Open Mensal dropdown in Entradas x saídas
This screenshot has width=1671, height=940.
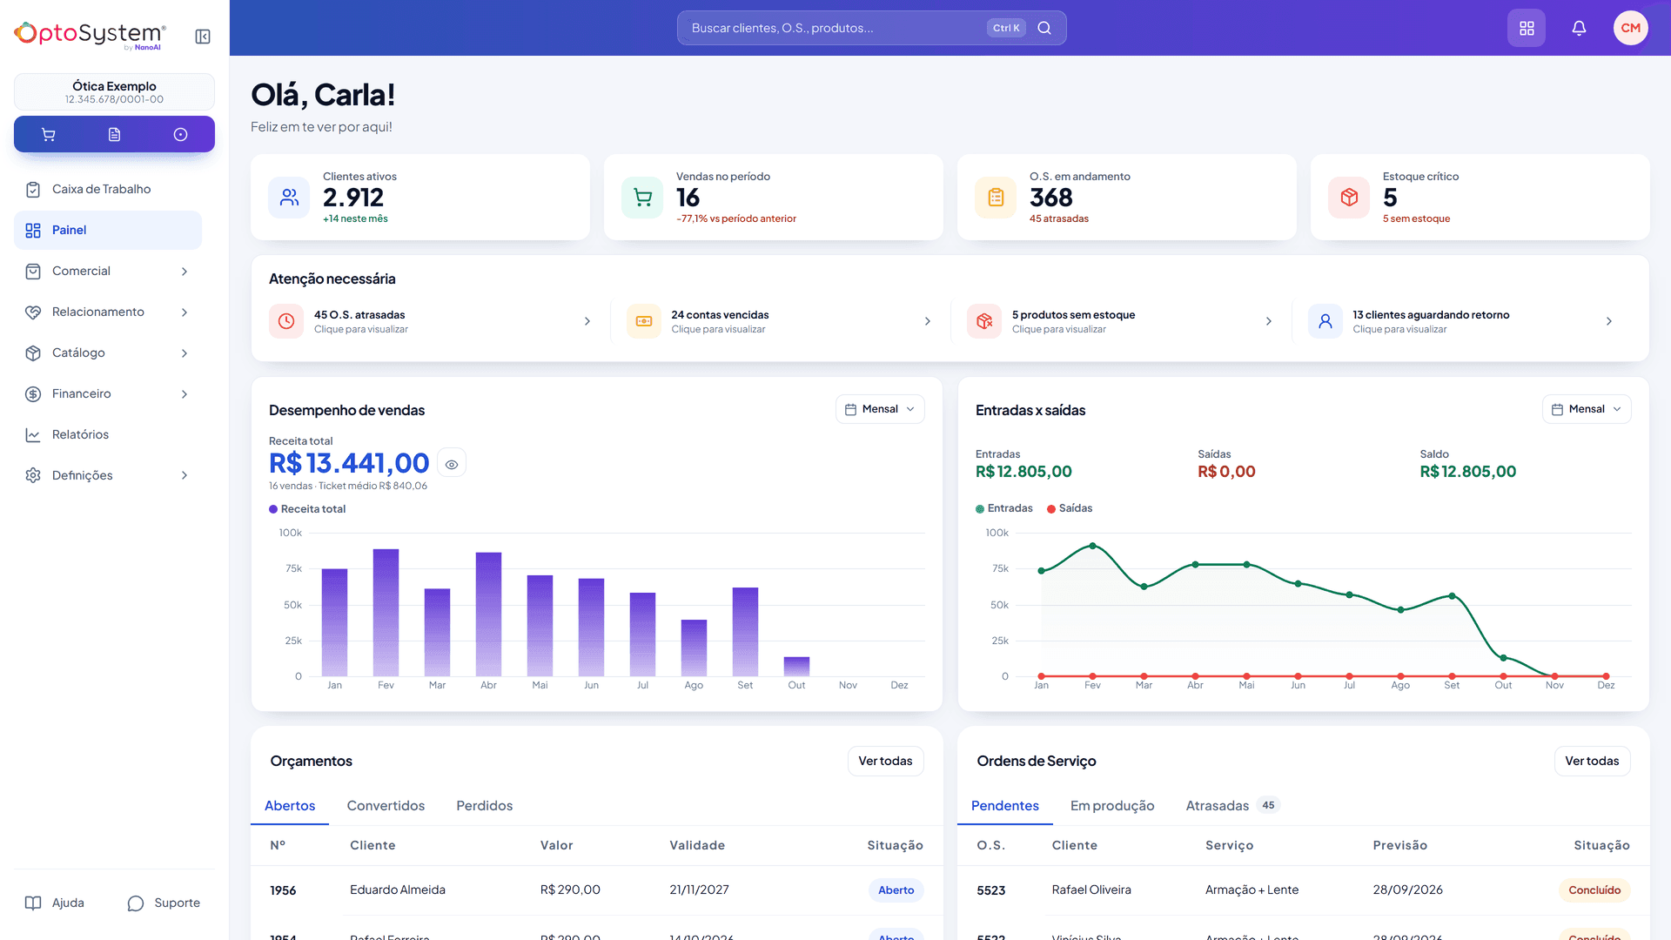tap(1587, 409)
